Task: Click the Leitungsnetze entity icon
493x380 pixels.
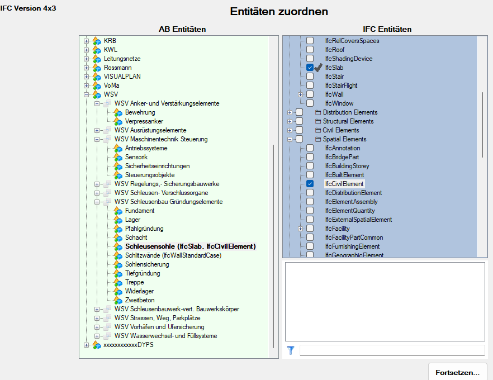Action: (97, 59)
